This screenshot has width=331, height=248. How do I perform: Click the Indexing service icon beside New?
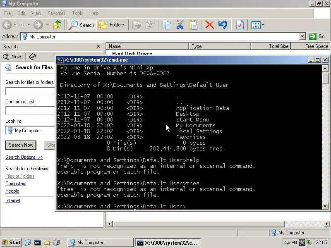pyautogui.click(x=33, y=57)
